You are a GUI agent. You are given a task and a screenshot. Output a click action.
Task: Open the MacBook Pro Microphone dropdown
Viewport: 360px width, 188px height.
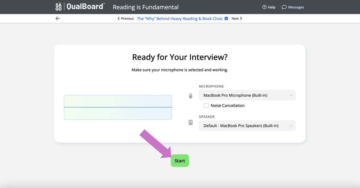247,95
